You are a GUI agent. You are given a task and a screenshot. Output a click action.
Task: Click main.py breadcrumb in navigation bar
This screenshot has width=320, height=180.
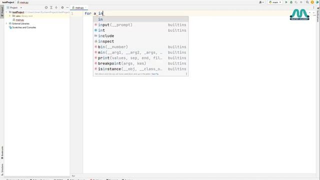click(23, 2)
